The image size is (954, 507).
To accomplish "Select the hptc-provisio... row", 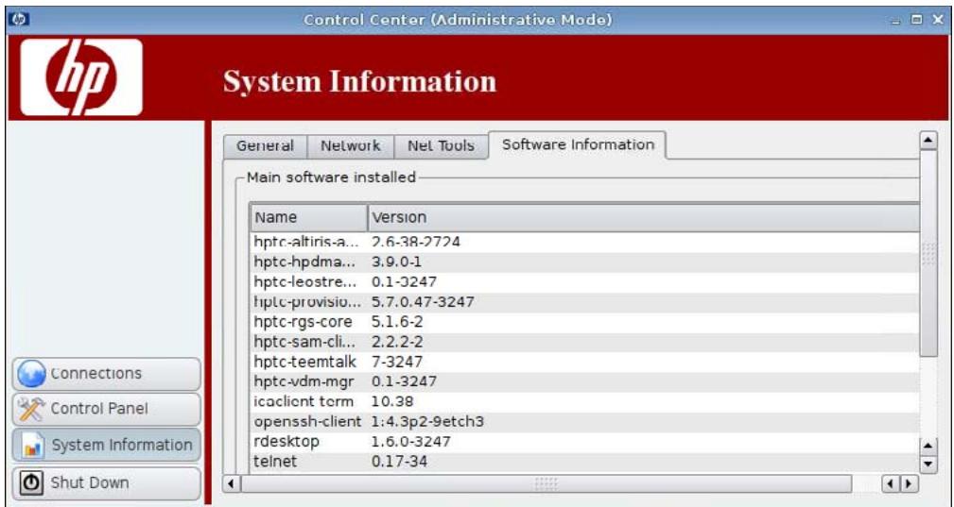I will point(584,302).
